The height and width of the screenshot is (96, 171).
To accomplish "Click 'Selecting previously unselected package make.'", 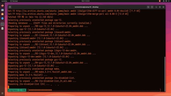I will (x=34, y=69).
